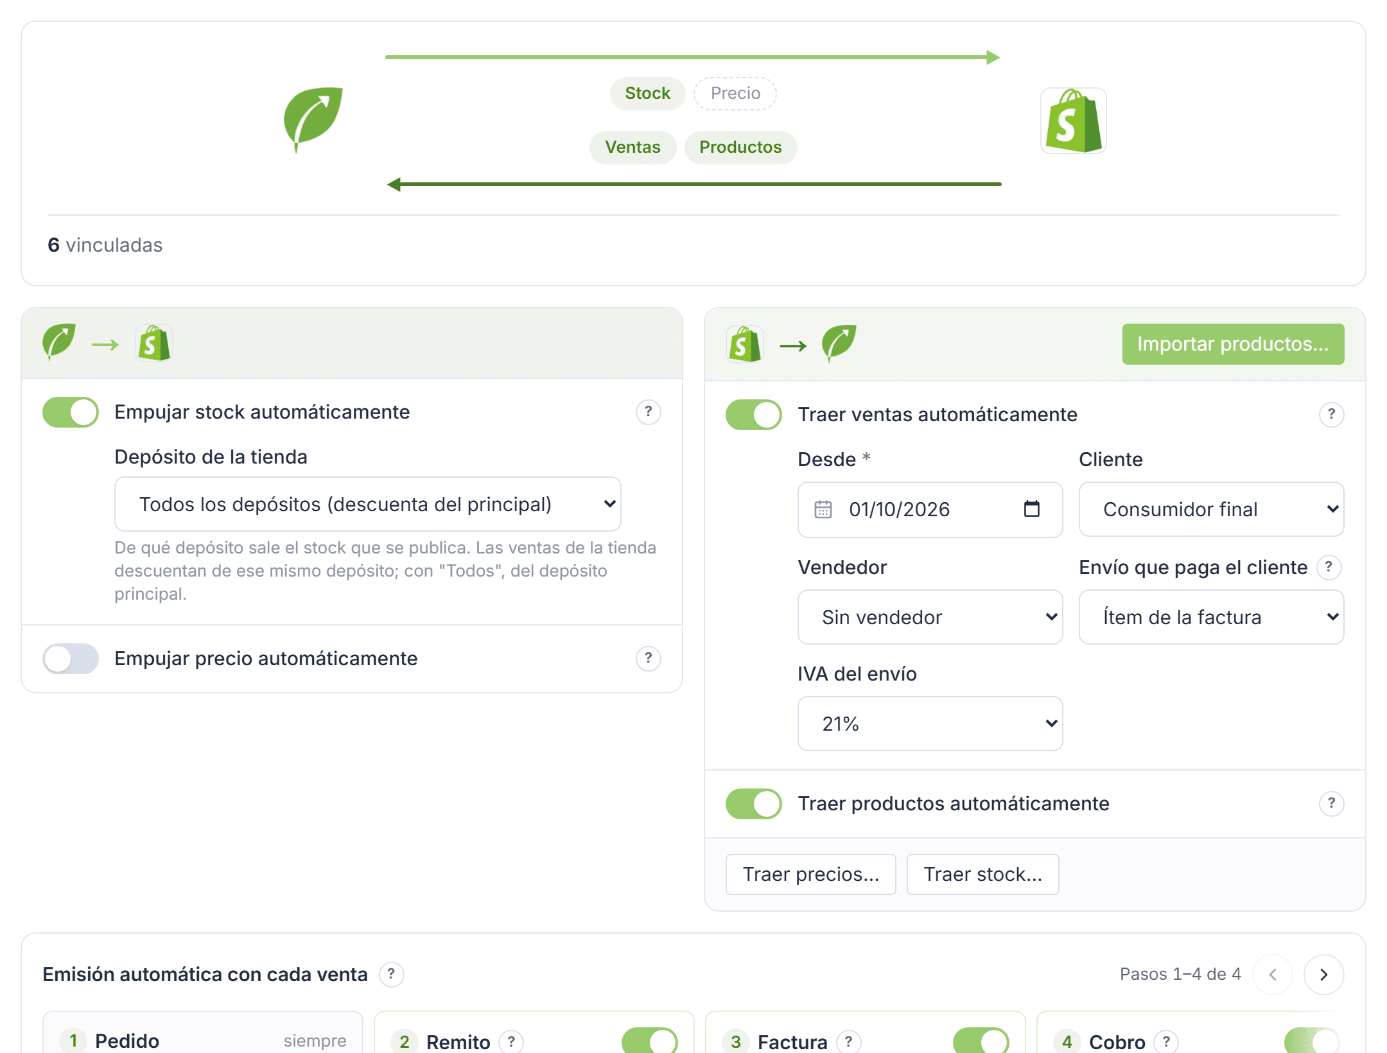The height and width of the screenshot is (1053, 1387).
Task: Select the Precio pill tag
Action: [735, 93]
